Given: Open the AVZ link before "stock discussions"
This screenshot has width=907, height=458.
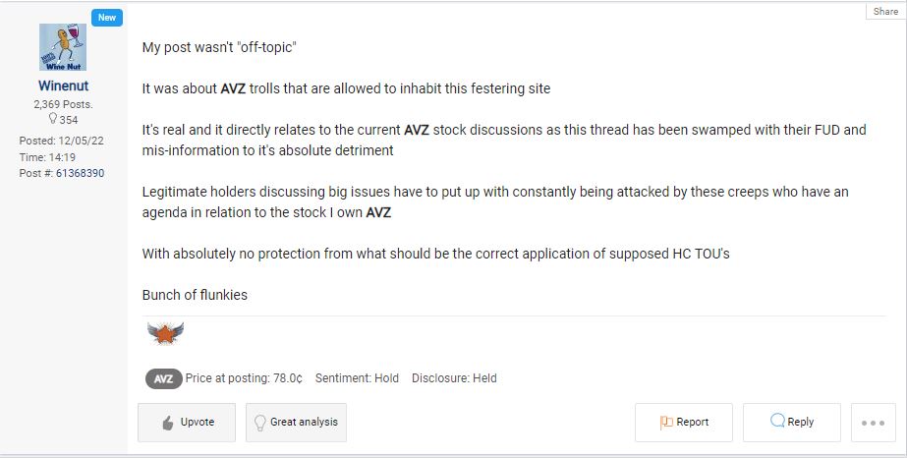Looking at the screenshot, I should pyautogui.click(x=417, y=130).
